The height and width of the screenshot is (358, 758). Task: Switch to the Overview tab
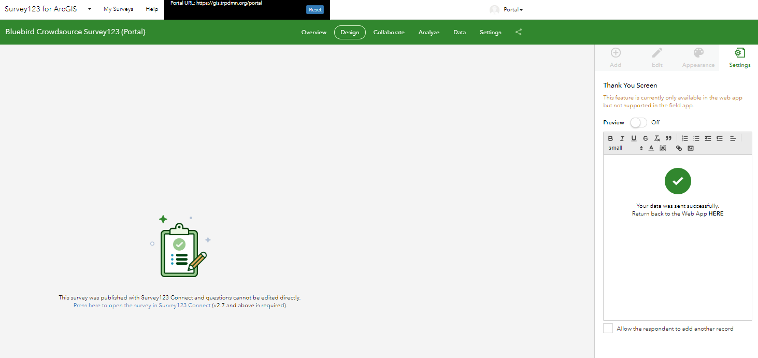click(x=314, y=32)
